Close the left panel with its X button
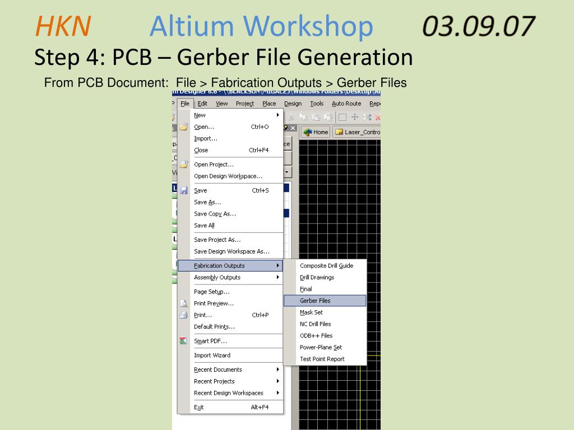574x430 pixels. click(293, 128)
